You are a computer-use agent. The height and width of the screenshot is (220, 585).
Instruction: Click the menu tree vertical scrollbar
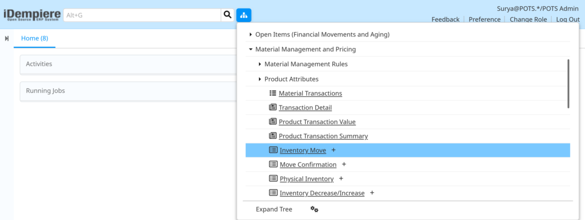[568, 84]
